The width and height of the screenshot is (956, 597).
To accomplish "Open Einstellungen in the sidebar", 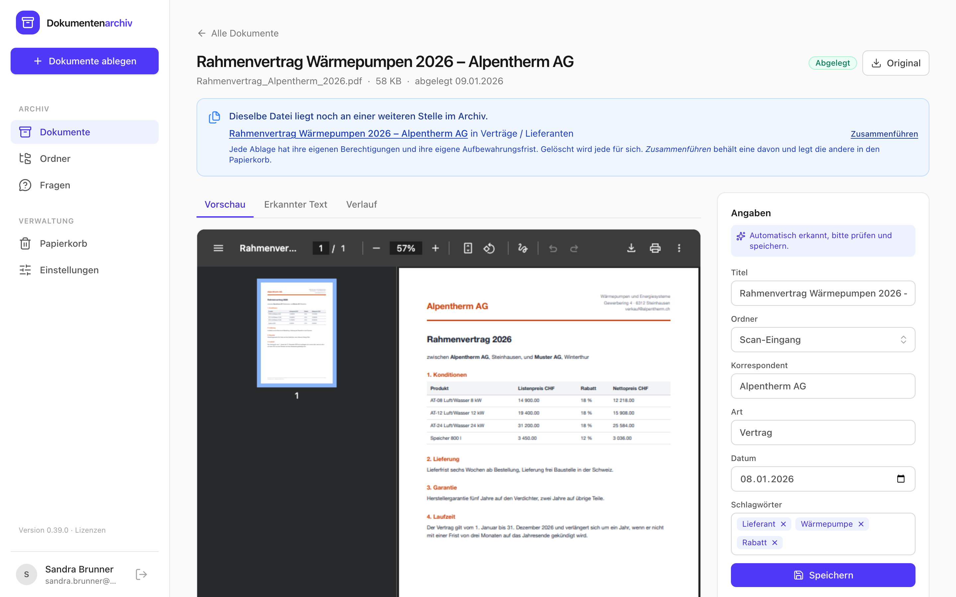I will click(85, 270).
